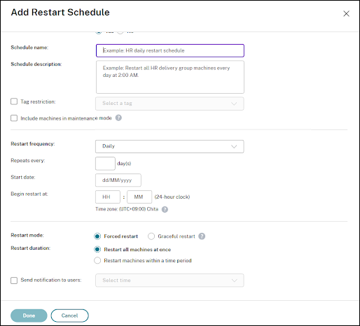360x326 pixels.
Task: Cancel the restart schedule dialog
Action: (69, 316)
